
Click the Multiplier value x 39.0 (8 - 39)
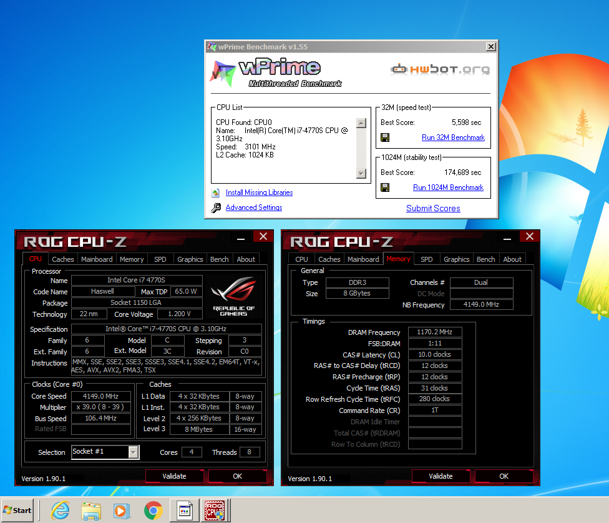click(x=100, y=407)
